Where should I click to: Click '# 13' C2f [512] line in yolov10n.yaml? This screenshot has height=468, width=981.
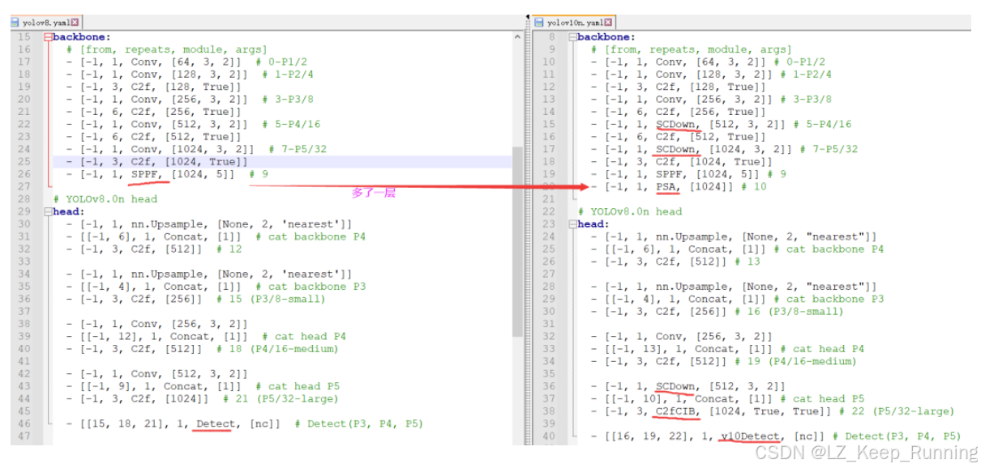point(675,262)
